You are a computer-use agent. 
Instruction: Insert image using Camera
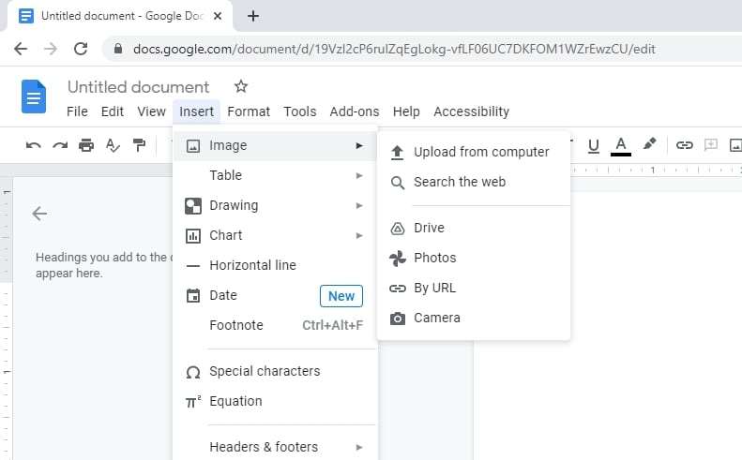point(474,319)
